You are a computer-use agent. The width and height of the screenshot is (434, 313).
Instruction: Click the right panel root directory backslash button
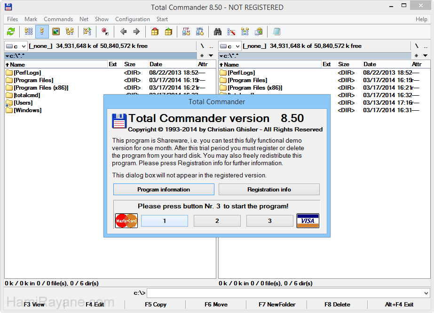tap(417, 46)
